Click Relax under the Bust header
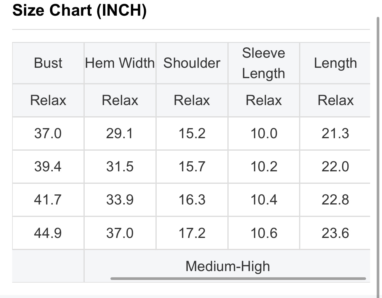 [48, 100]
